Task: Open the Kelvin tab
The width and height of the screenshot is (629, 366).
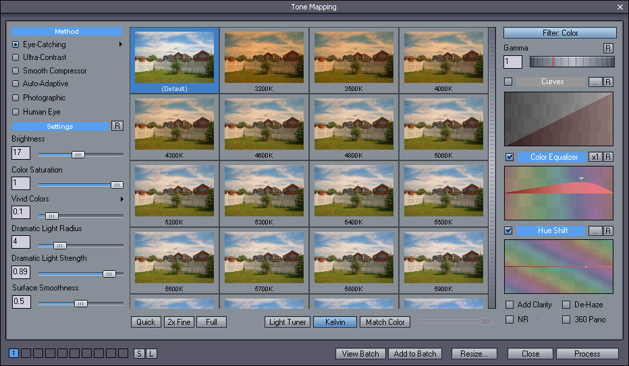Action: click(335, 322)
